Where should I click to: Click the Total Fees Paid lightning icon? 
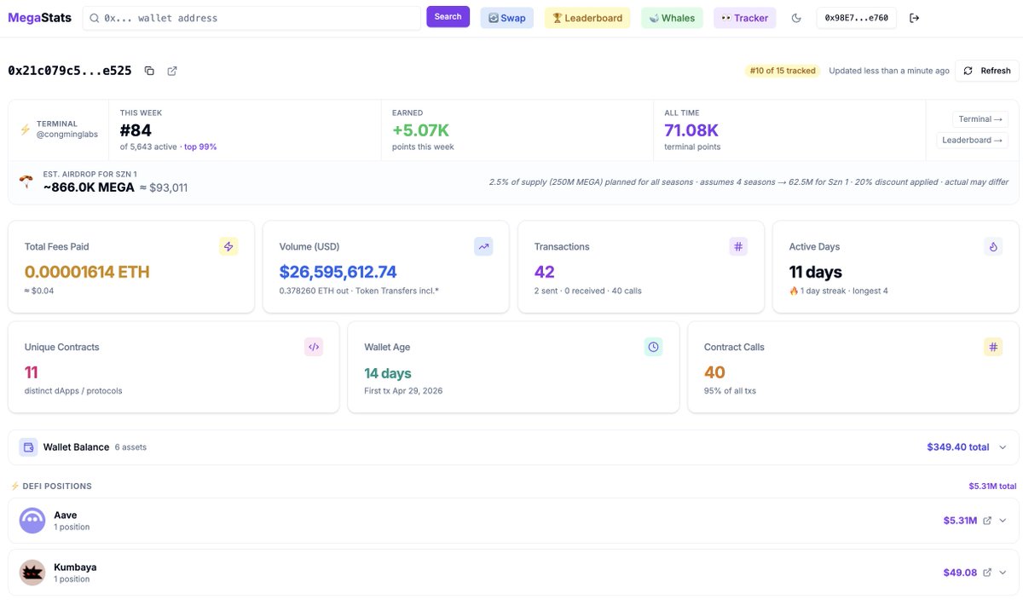pos(228,246)
